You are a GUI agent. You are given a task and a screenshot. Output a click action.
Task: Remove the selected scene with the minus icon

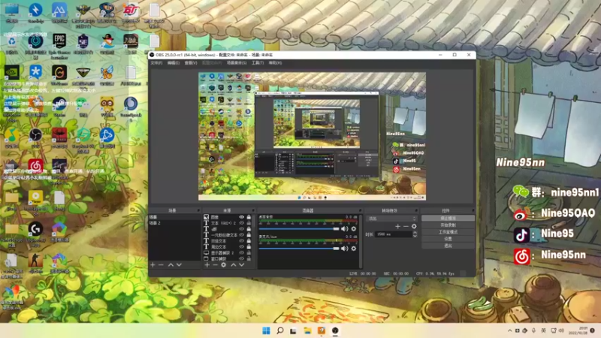coord(161,265)
